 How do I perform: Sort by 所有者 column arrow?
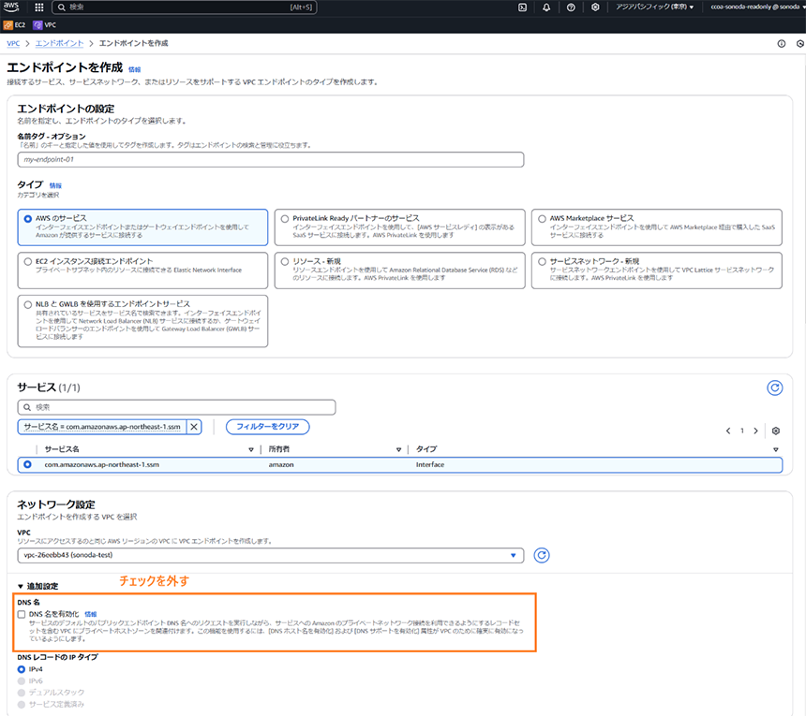tap(398, 449)
